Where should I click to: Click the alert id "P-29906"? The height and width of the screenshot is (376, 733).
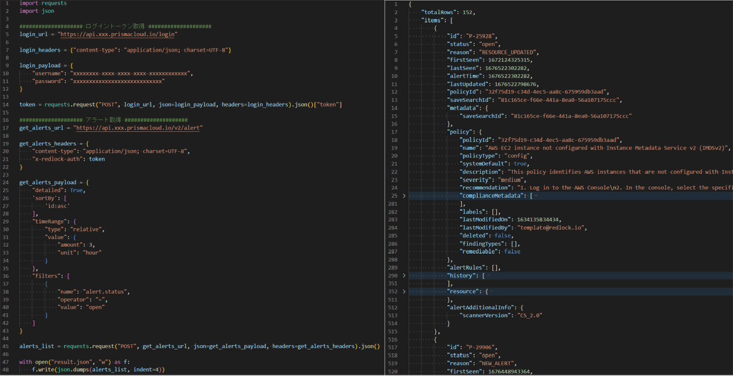tap(481, 348)
